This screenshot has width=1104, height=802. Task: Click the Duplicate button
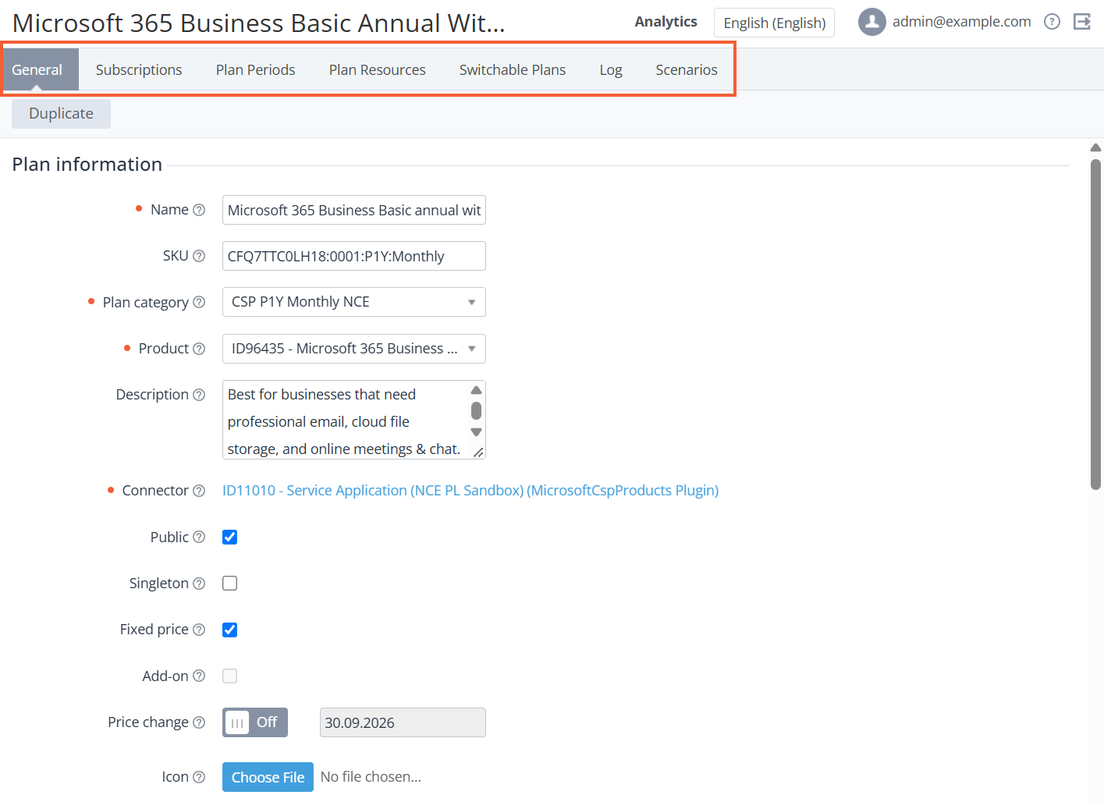tap(61, 113)
